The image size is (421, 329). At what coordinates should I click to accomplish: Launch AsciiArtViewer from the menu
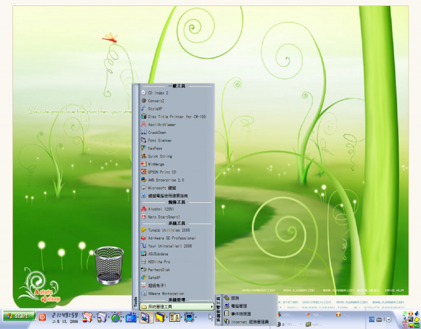click(x=177, y=124)
